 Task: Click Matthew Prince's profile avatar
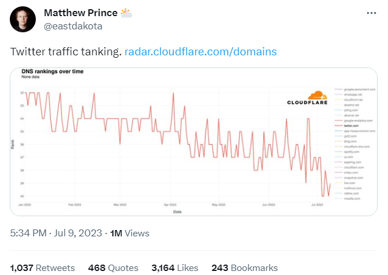tap(23, 19)
